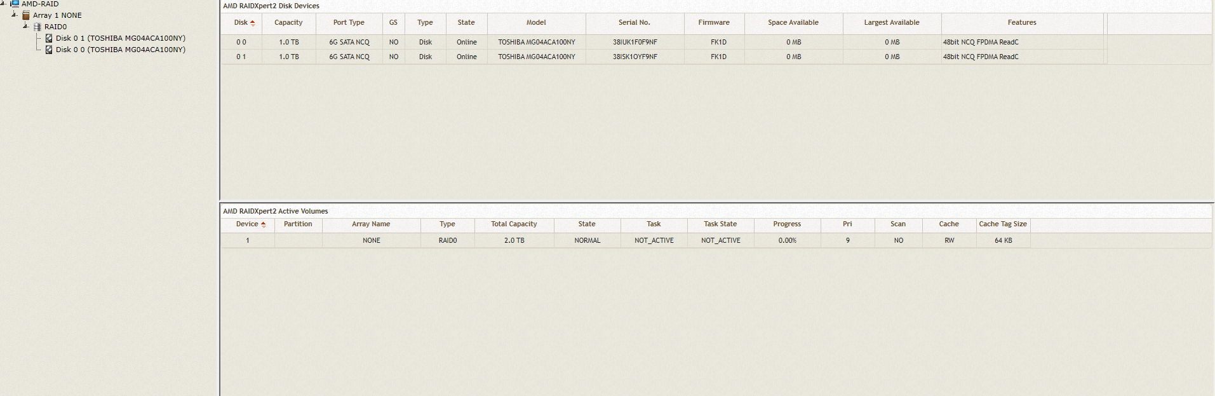Click the Scan column header
Screen dimensions: 1215x396
coord(898,224)
